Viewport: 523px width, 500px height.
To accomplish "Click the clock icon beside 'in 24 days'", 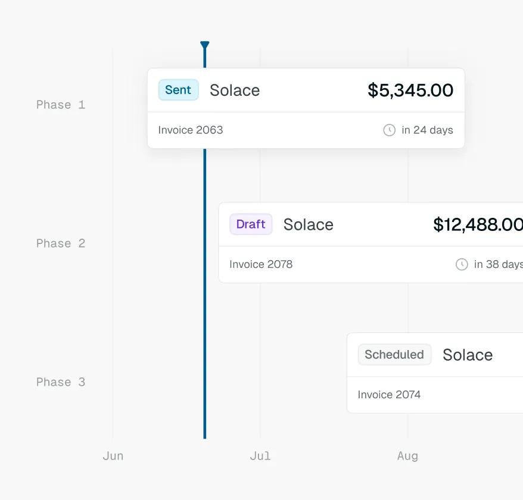I will click(x=389, y=130).
